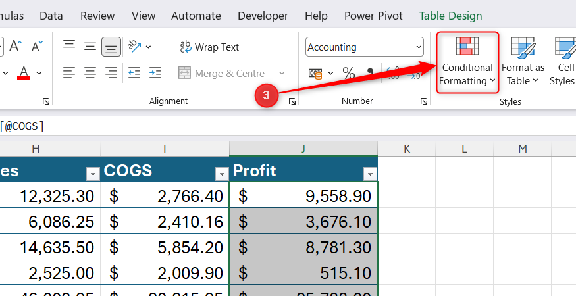Select column M header
This screenshot has width=576, height=296.
(x=523, y=149)
